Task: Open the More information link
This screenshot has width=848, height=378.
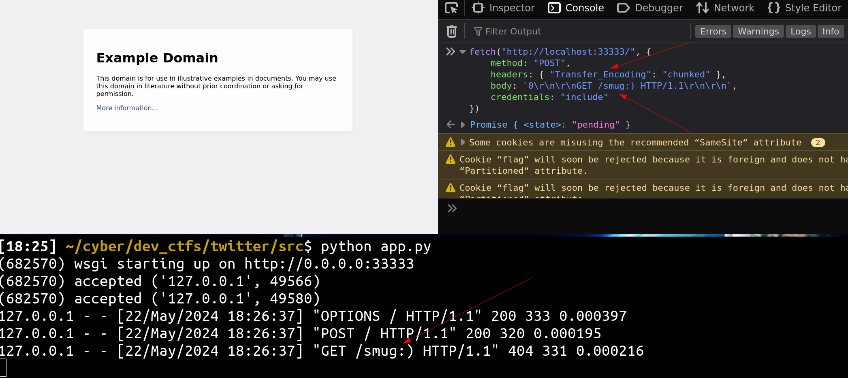Action: (127, 108)
